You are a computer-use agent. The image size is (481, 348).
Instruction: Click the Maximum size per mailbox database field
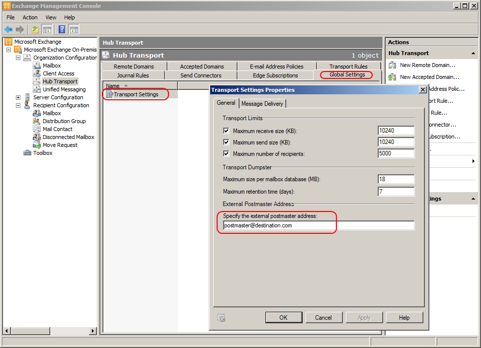(396, 179)
